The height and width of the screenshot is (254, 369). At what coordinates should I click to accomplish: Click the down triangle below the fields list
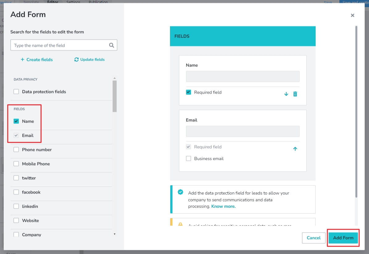[114, 234]
